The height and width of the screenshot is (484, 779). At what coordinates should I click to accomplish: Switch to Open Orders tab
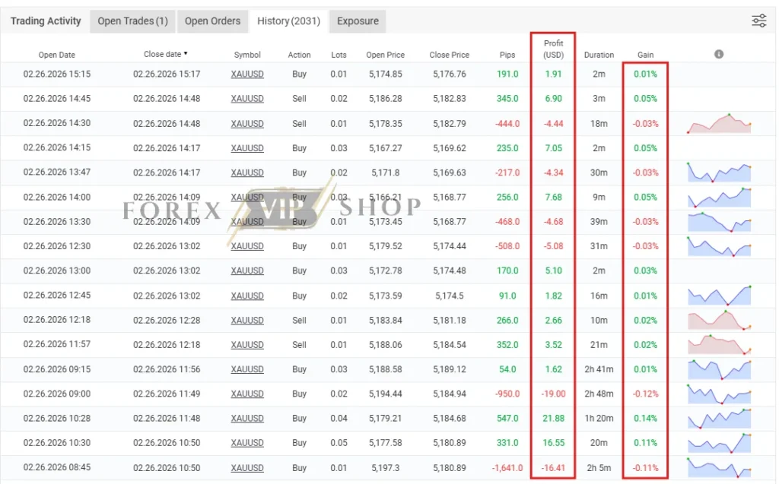click(213, 21)
